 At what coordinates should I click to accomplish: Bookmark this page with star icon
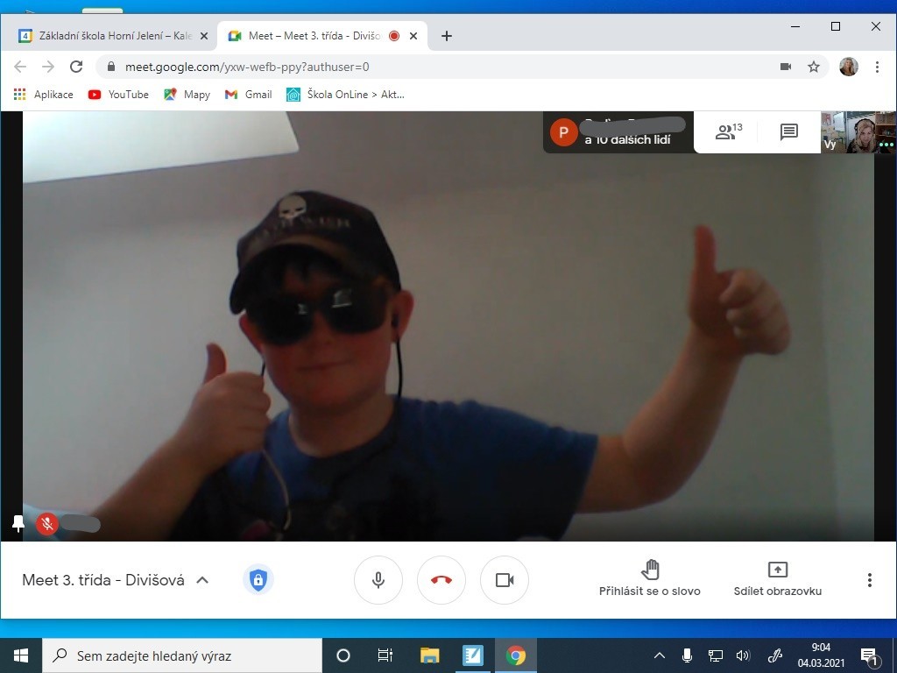(x=814, y=67)
